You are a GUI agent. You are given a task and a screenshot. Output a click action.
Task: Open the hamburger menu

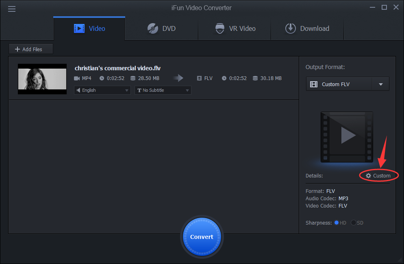pos(12,9)
